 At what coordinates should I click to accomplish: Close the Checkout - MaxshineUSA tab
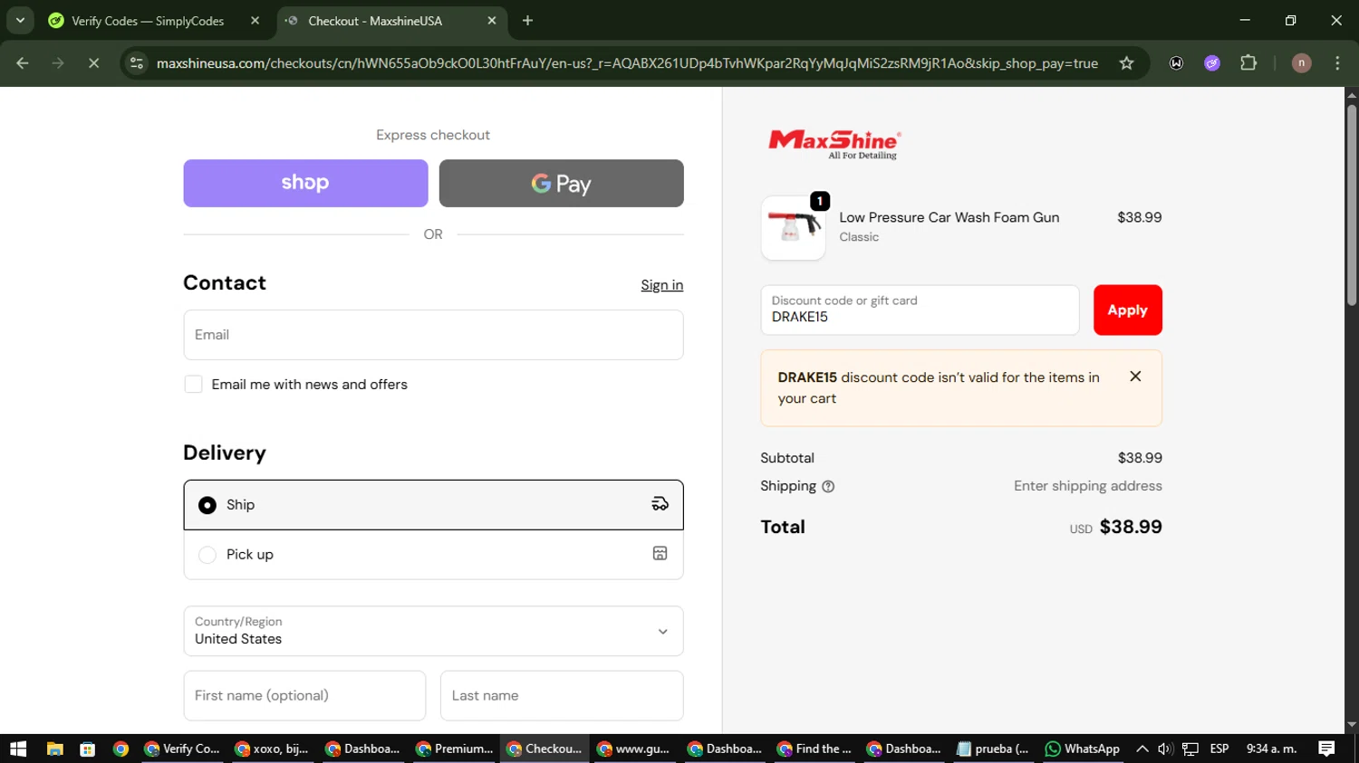491,20
